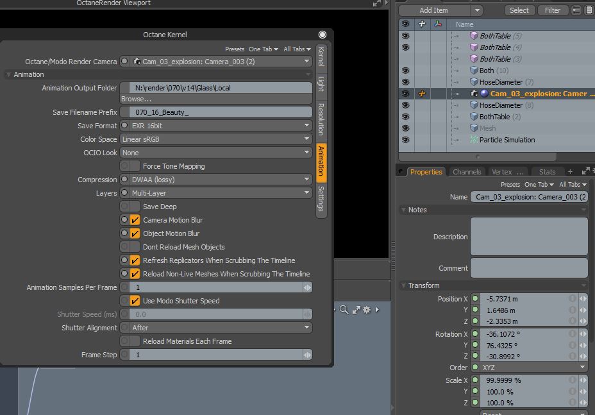Open Presets in Octane Kernel panel

(x=235, y=49)
